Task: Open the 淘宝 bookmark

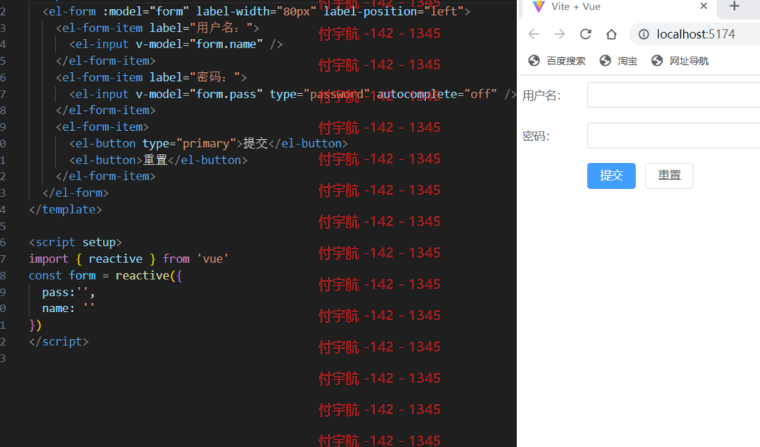Action: (618, 61)
